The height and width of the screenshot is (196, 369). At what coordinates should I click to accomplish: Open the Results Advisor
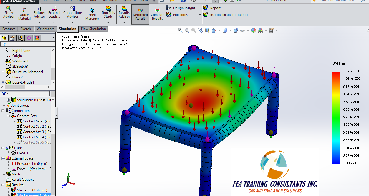(x=124, y=13)
